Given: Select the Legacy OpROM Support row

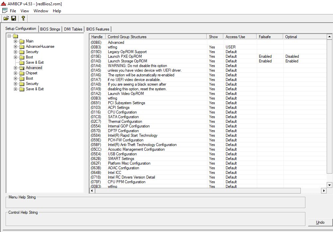Looking at the screenshot, I should pos(208,52).
